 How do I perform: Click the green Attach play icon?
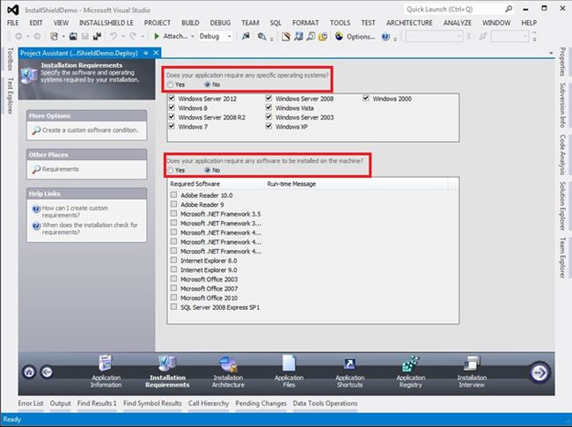pyautogui.click(x=157, y=36)
